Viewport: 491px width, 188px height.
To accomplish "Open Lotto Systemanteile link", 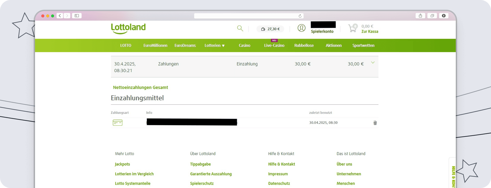I will pyautogui.click(x=133, y=183).
